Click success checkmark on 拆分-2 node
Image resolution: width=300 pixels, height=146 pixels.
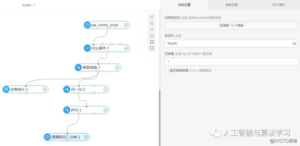tap(106, 110)
